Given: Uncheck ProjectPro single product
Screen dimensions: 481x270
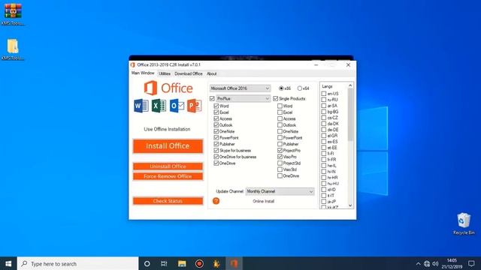Looking at the screenshot, I should [x=280, y=150].
